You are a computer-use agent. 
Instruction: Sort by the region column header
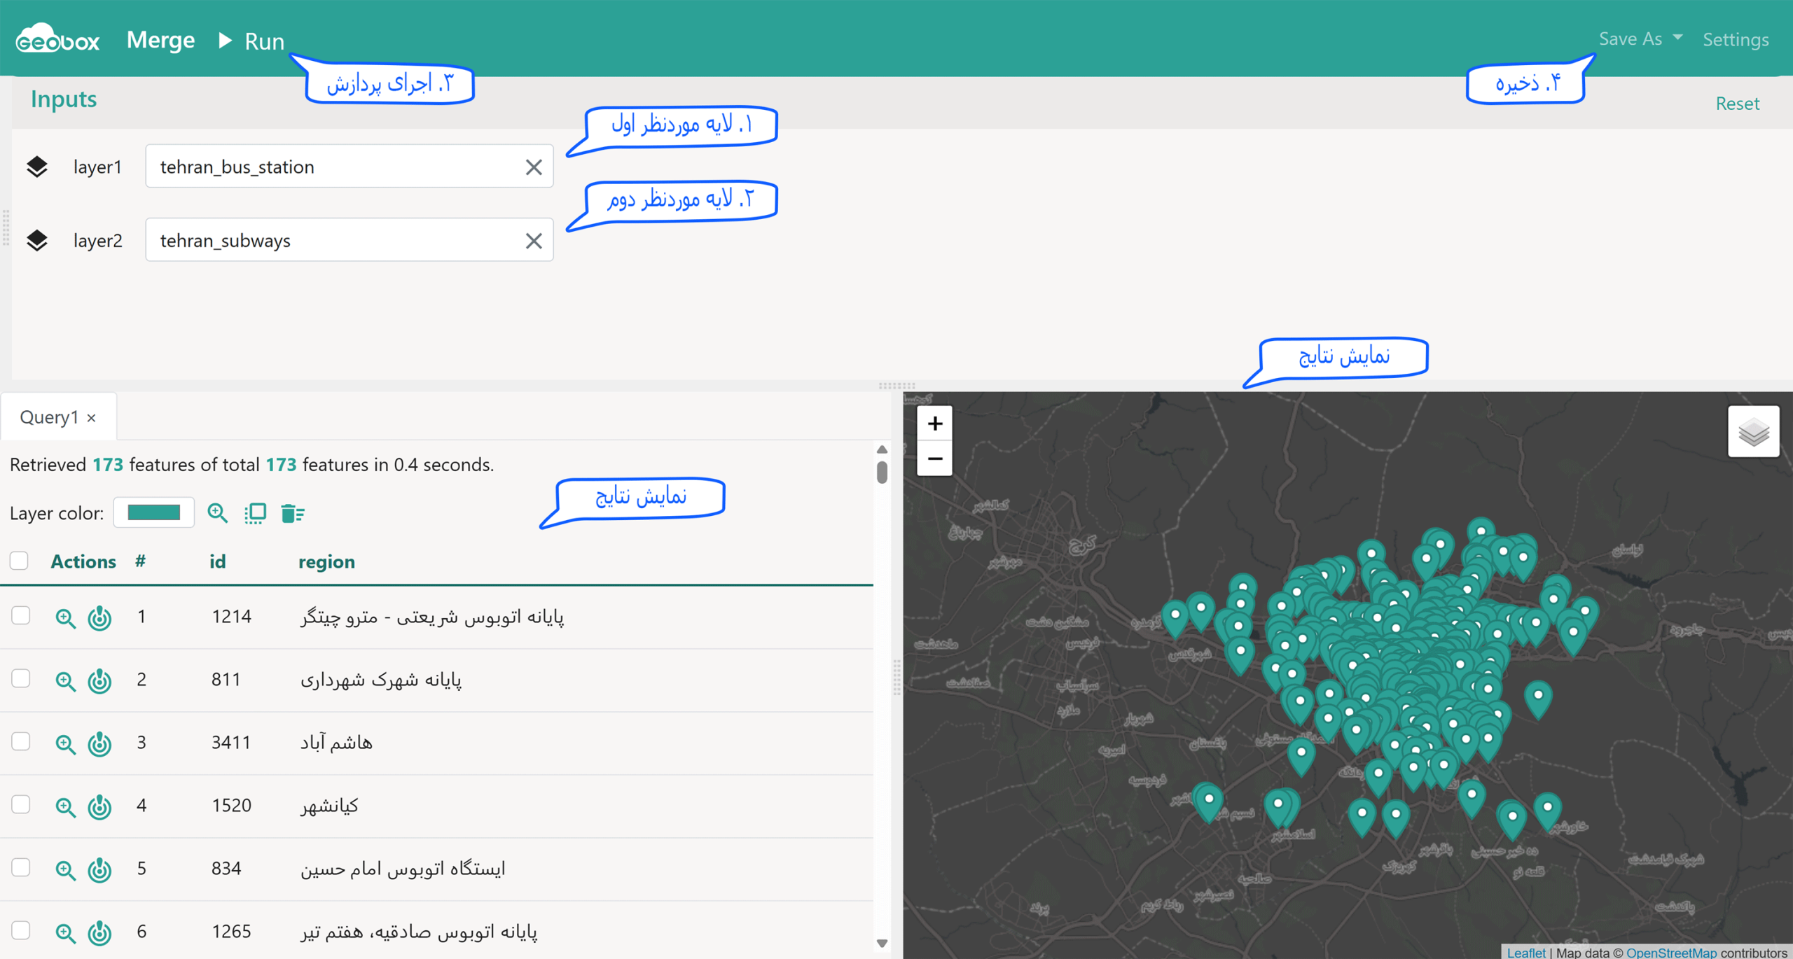(x=326, y=561)
